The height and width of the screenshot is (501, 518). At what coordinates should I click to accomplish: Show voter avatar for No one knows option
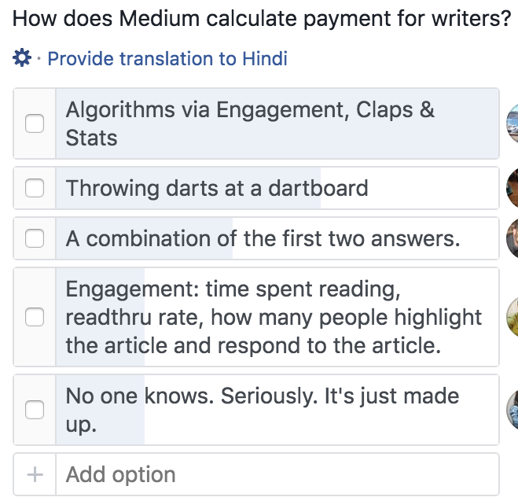[x=512, y=410]
